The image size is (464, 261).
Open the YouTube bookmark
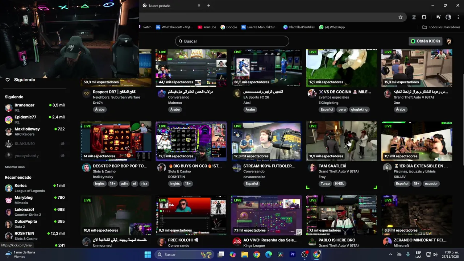click(207, 27)
